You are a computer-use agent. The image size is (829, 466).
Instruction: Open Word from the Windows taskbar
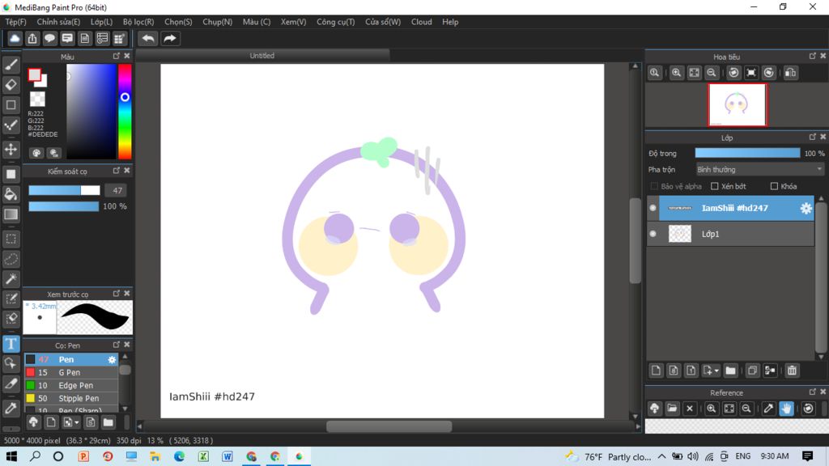(227, 456)
